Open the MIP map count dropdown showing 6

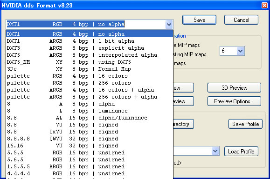tap(240, 51)
